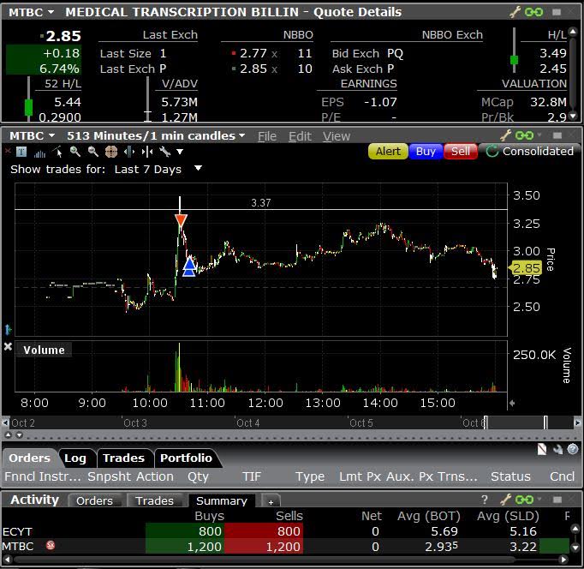Open the Orders panel wrench settings icon
584x569 pixels.
click(x=557, y=449)
